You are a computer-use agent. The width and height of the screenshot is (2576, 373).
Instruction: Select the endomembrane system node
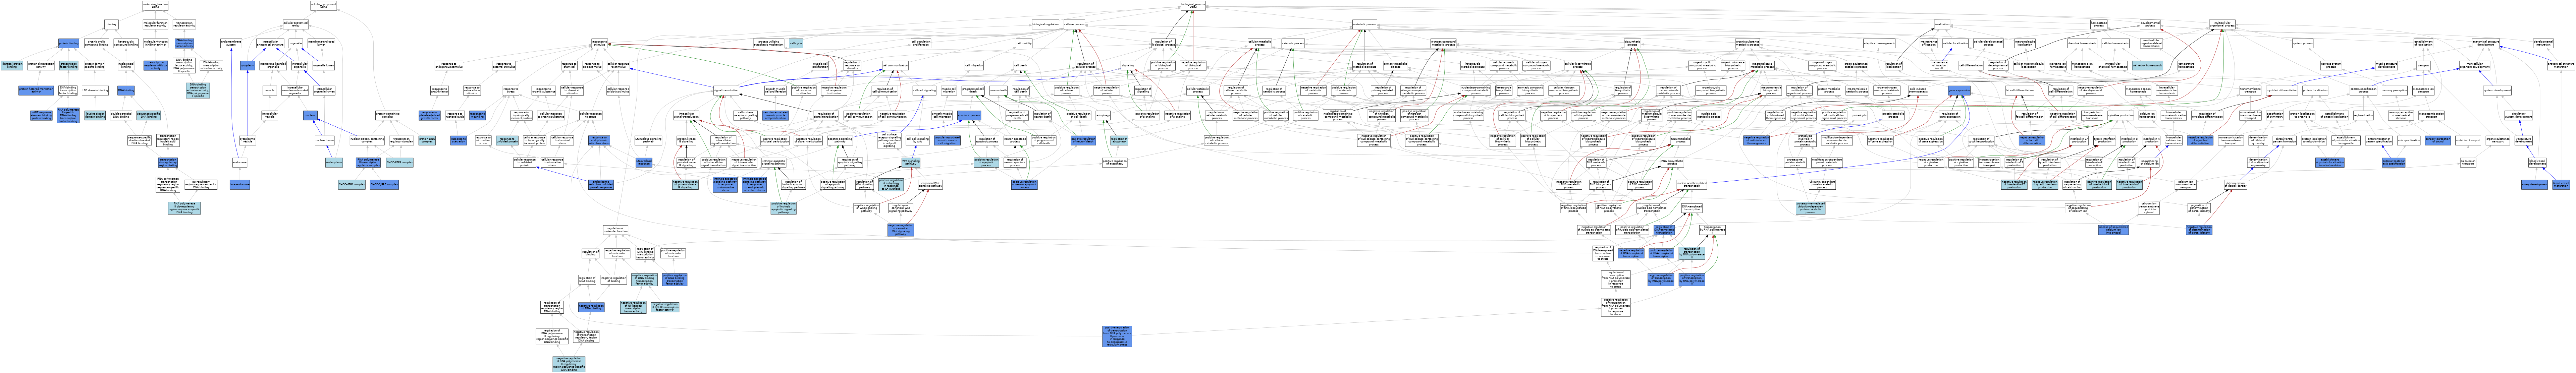[231, 43]
